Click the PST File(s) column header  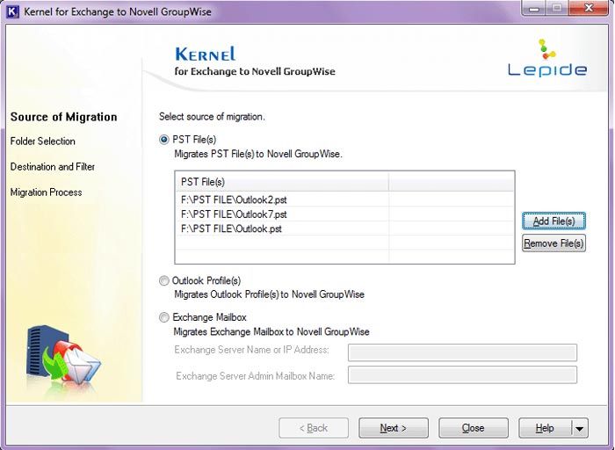(282, 182)
